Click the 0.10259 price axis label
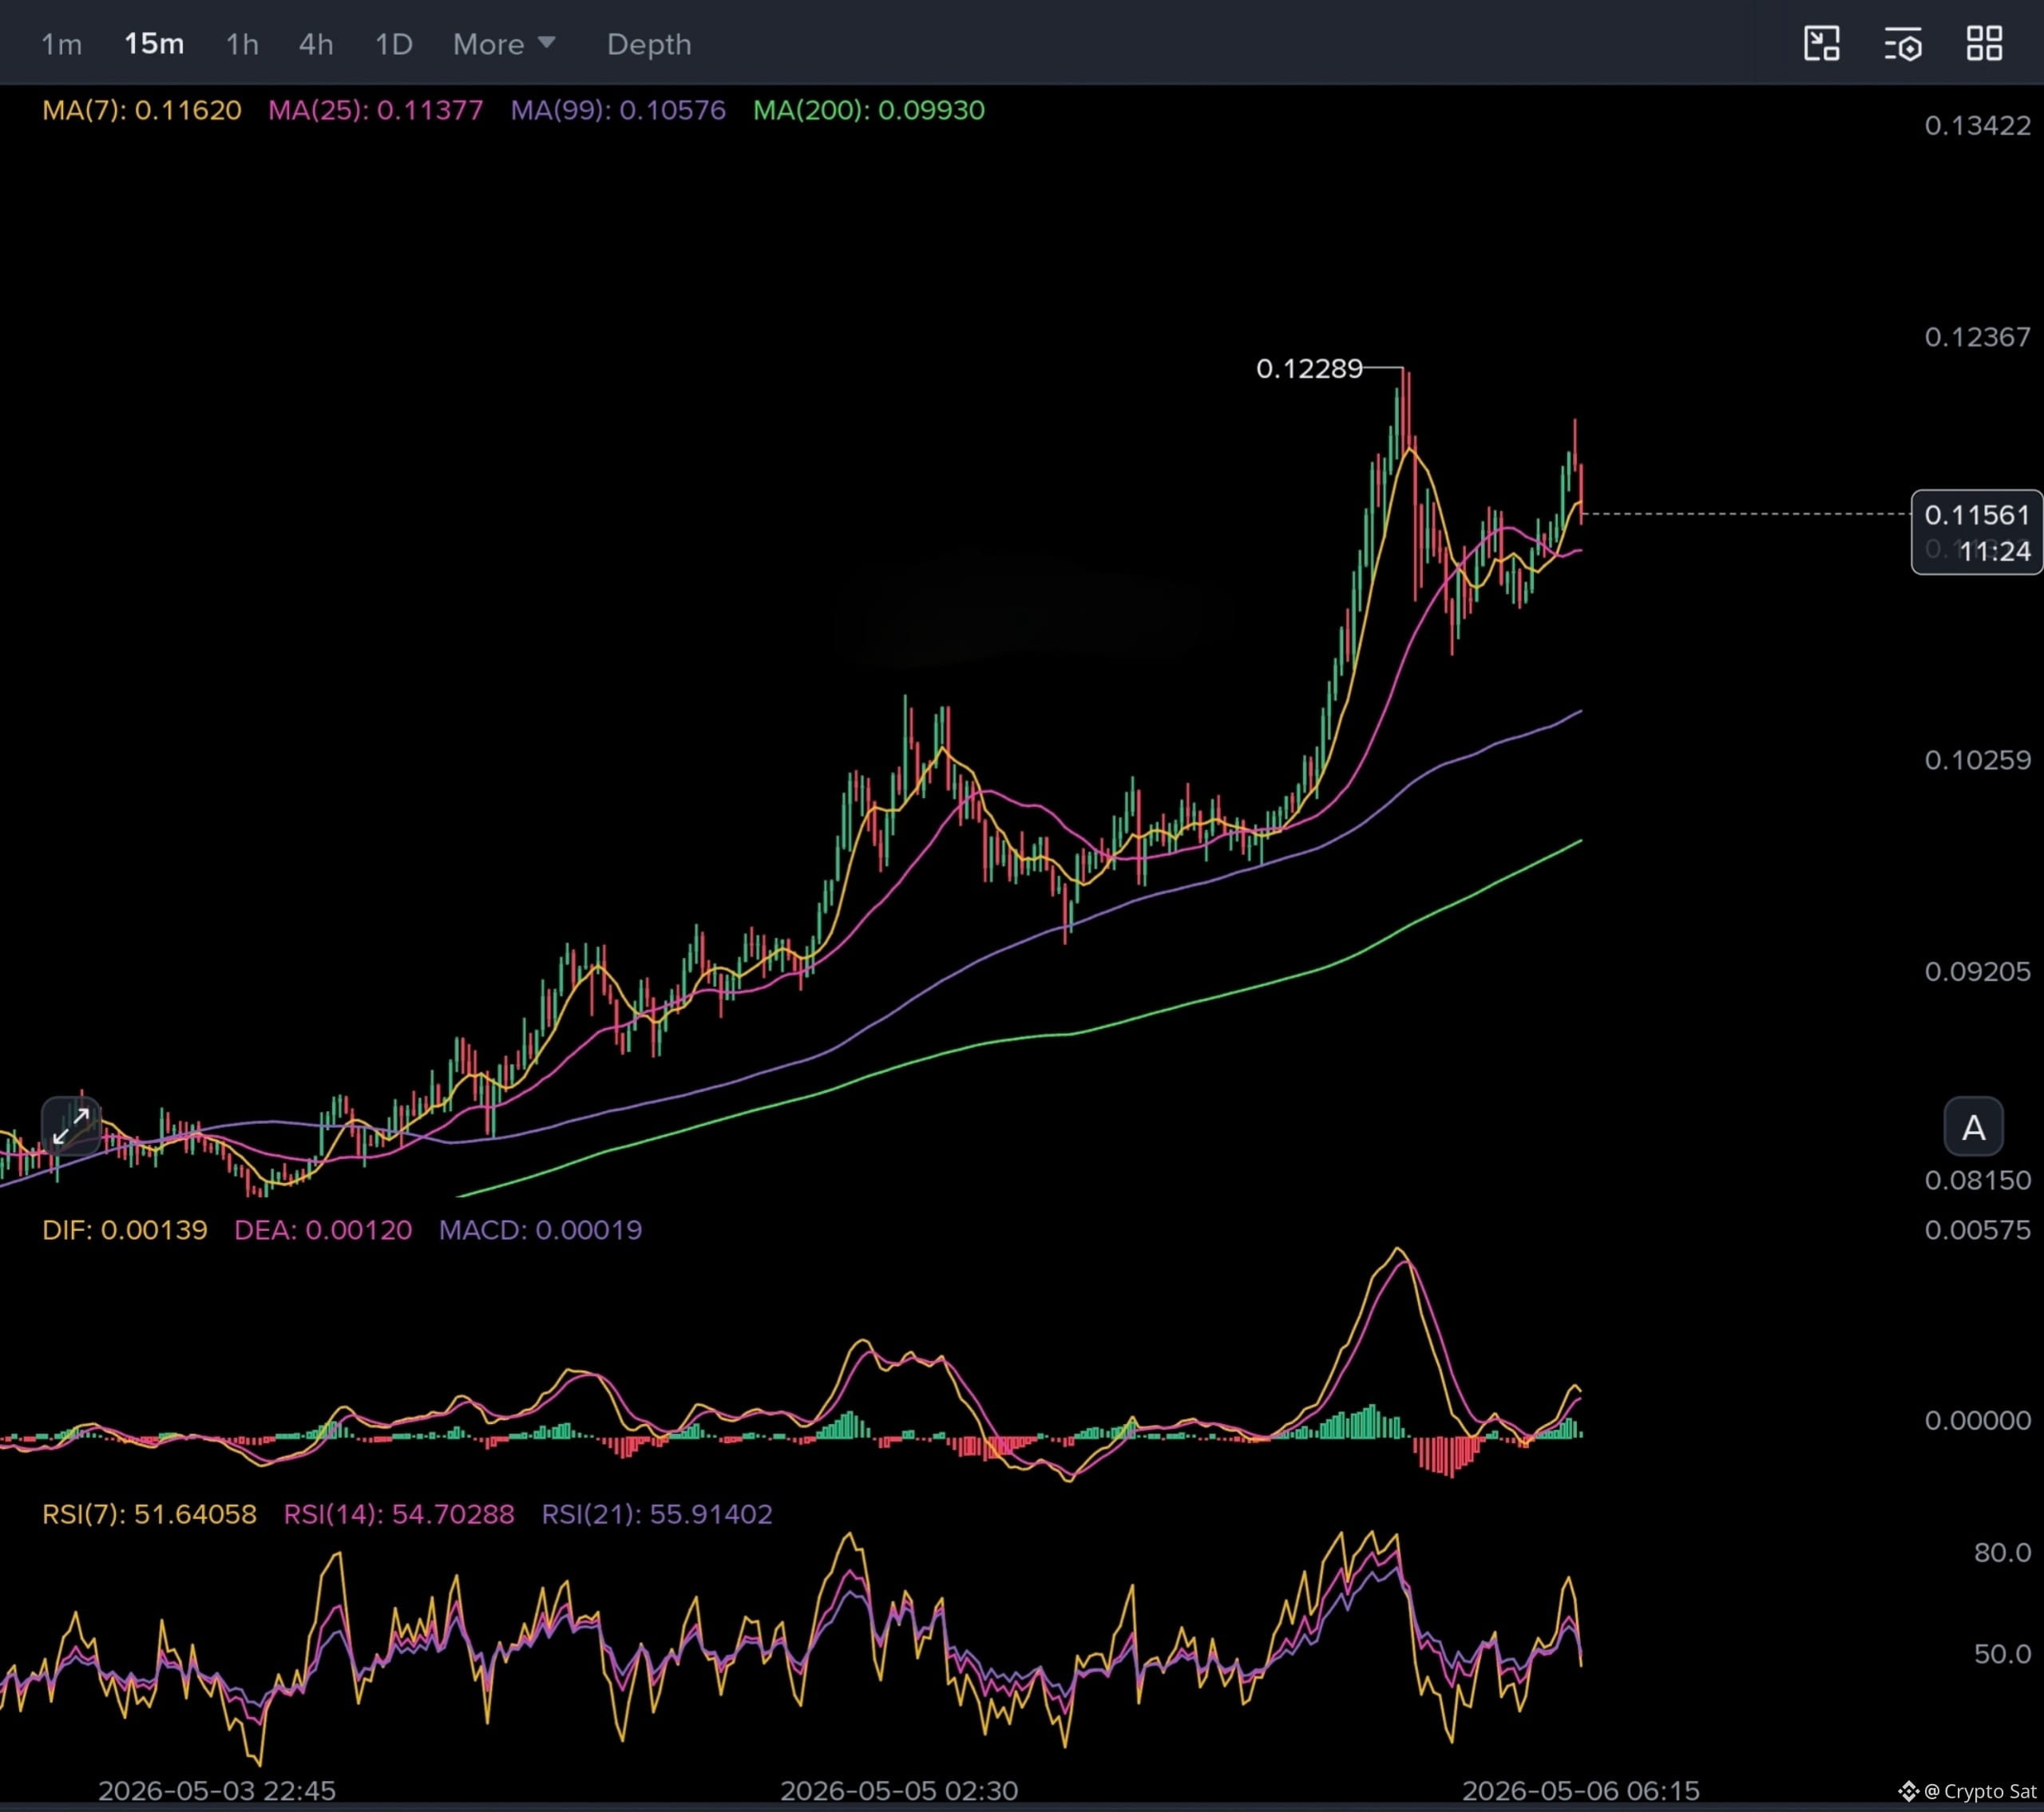Screen dimensions: 2044x1812 pos(1977,760)
